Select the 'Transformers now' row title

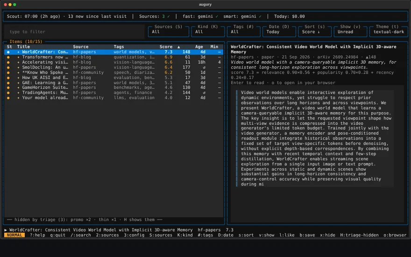click(x=45, y=57)
